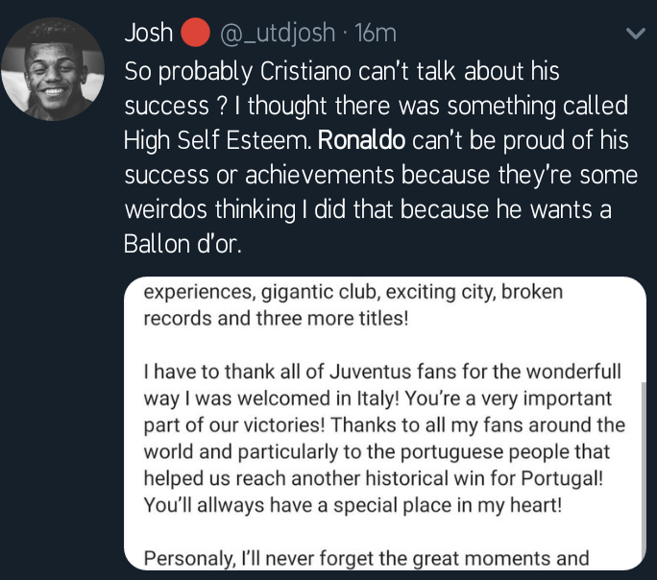Open Josh's profile avatar photo
Viewport: 657px width, 580px height.
[x=53, y=68]
